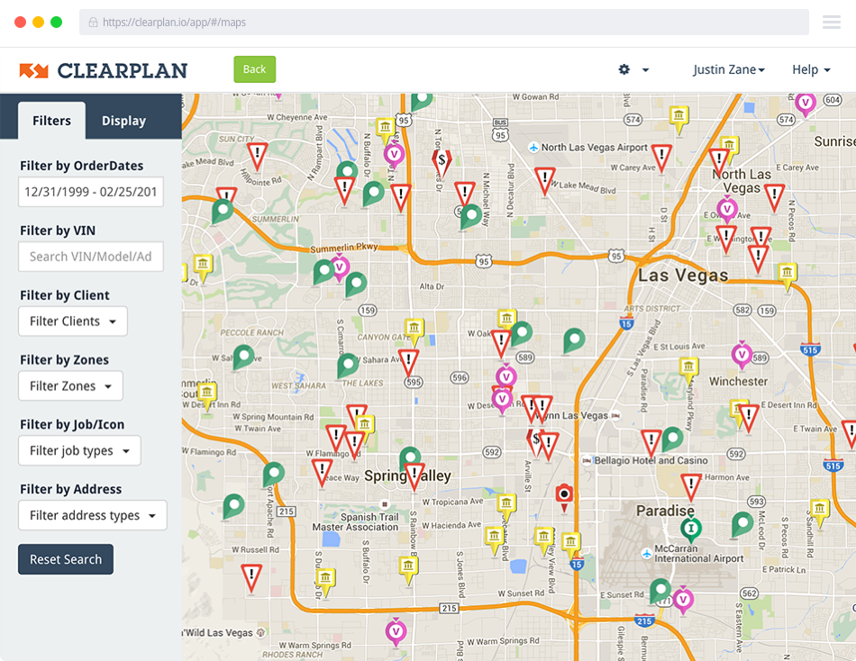
Task: Open the browser hamburger menu
Action: coord(831,23)
